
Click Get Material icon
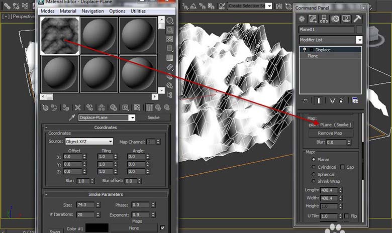pos(45,107)
